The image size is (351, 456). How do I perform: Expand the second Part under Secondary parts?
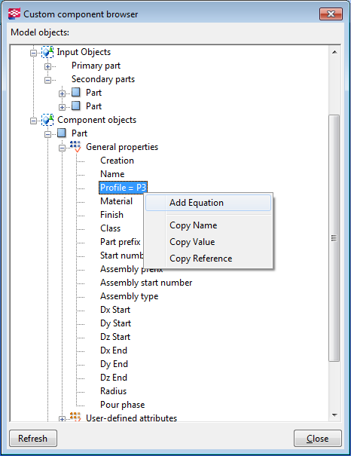click(x=62, y=107)
